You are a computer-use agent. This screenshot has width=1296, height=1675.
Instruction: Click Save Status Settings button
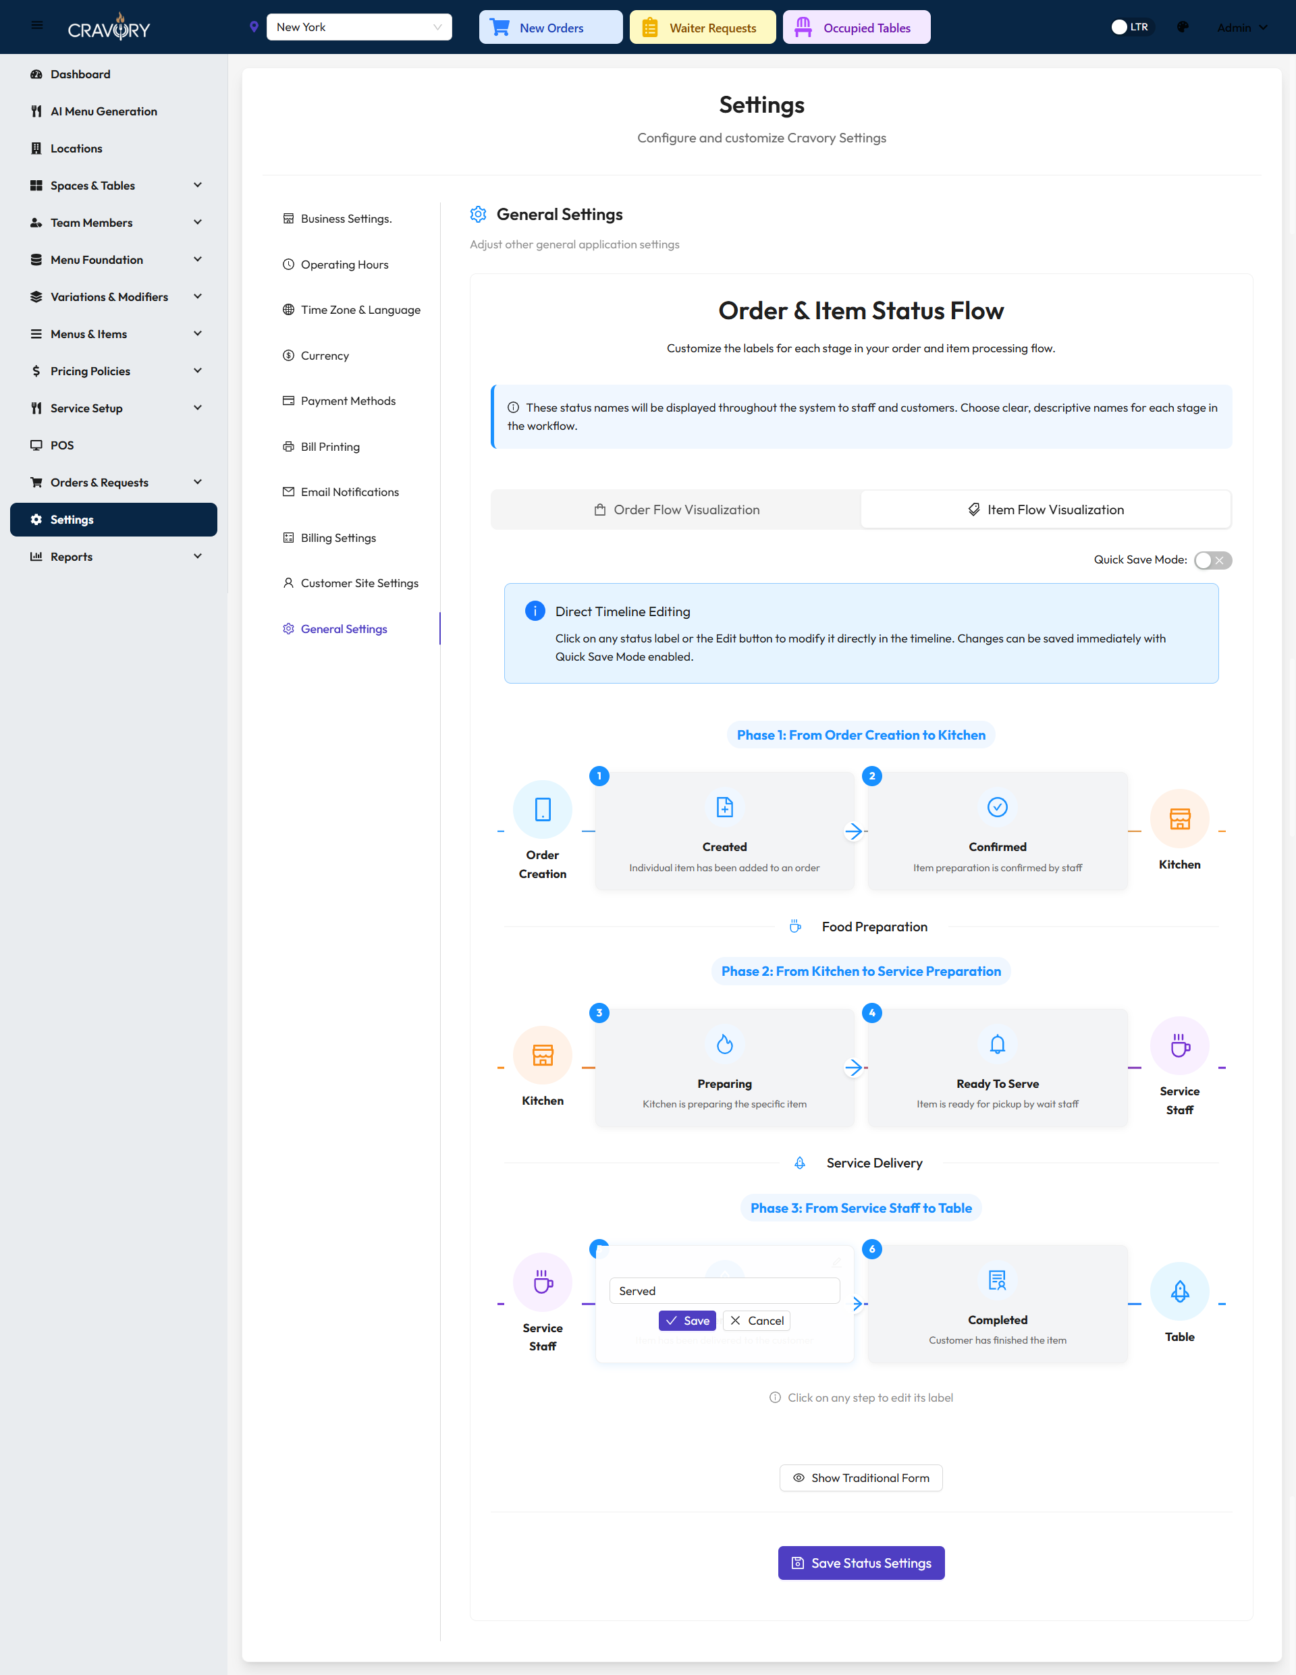(861, 1563)
